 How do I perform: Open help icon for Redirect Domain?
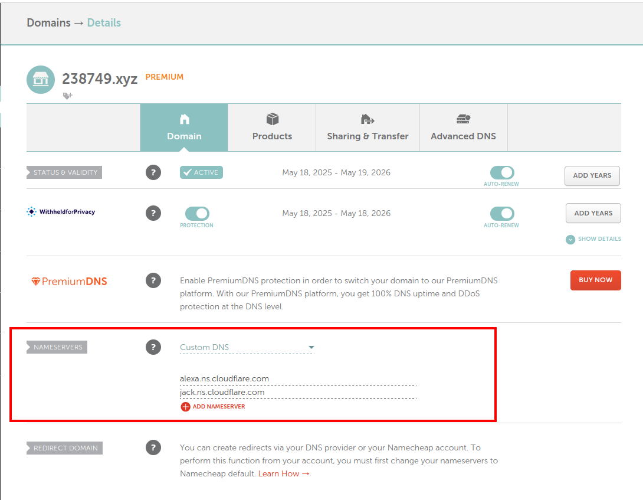pos(153,447)
